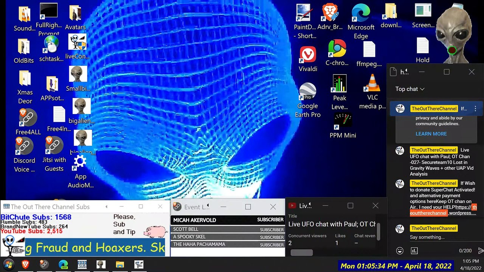Viewport: 484px width, 272px height.
Task: Open the Windows Start button
Action: [8, 264]
